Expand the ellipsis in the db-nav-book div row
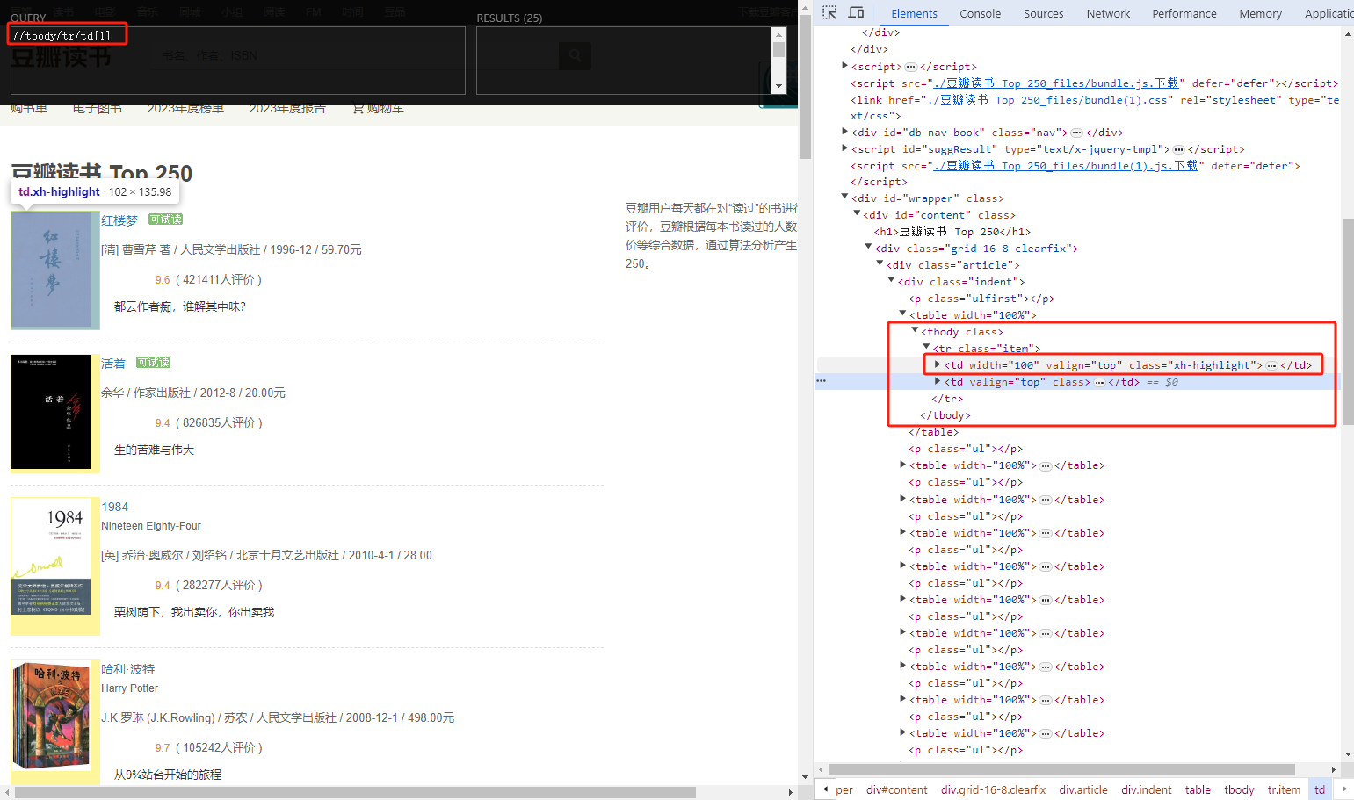Screen dimensions: 1354x800 point(1076,133)
